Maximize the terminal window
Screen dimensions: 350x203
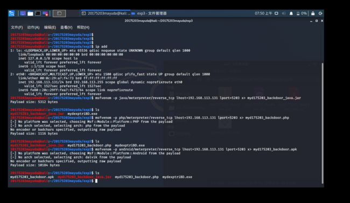pyautogui.click(x=317, y=21)
